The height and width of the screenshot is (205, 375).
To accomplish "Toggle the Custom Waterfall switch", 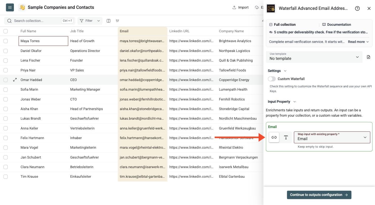I will click(x=272, y=79).
